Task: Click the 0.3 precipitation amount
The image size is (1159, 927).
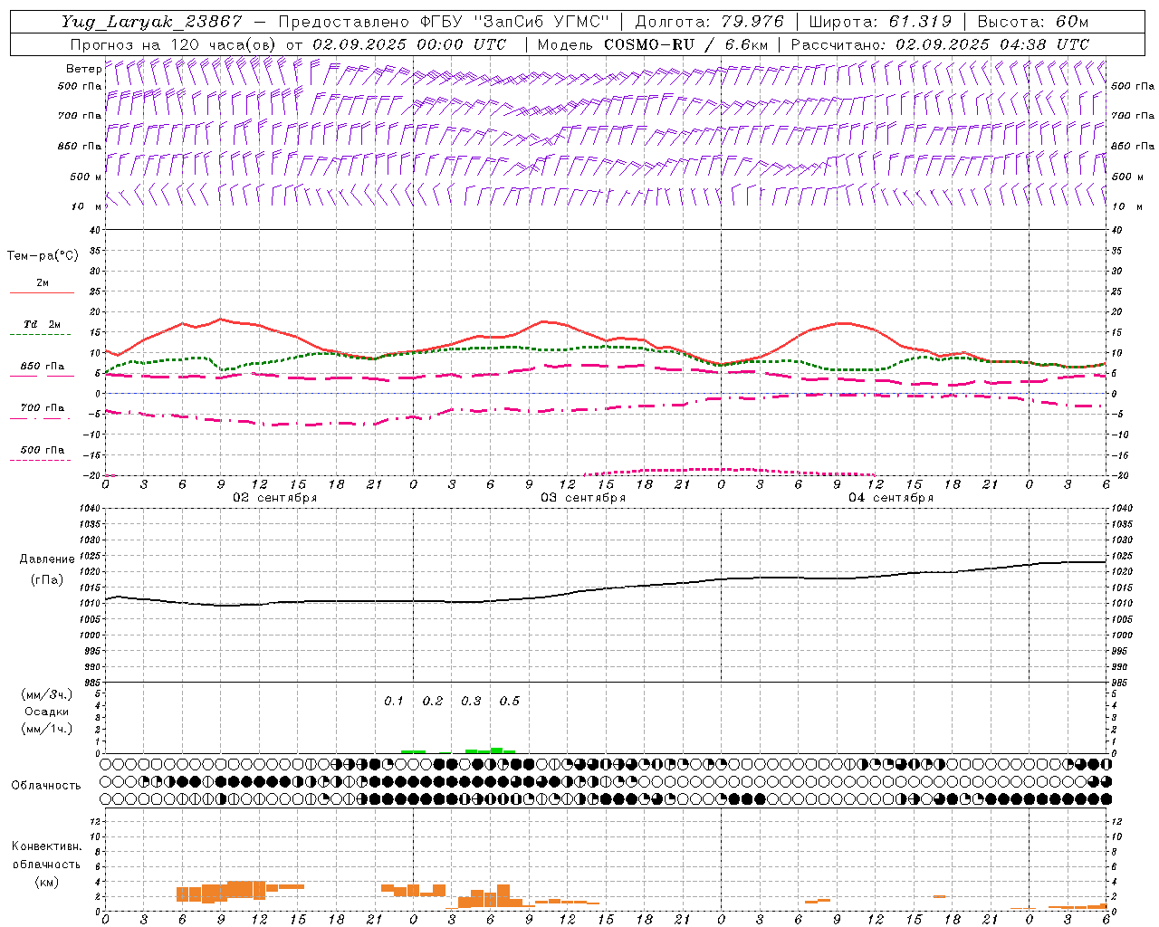Action: coord(471,702)
